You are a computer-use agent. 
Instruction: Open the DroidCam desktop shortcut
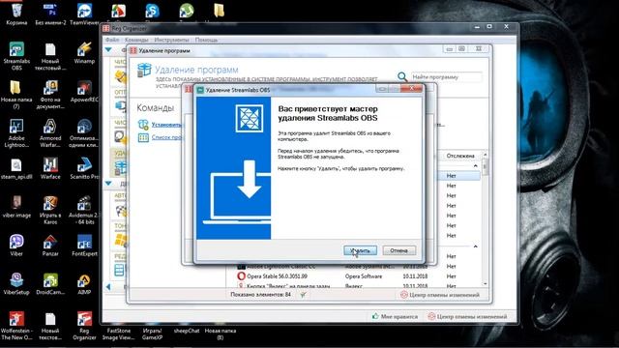point(50,284)
